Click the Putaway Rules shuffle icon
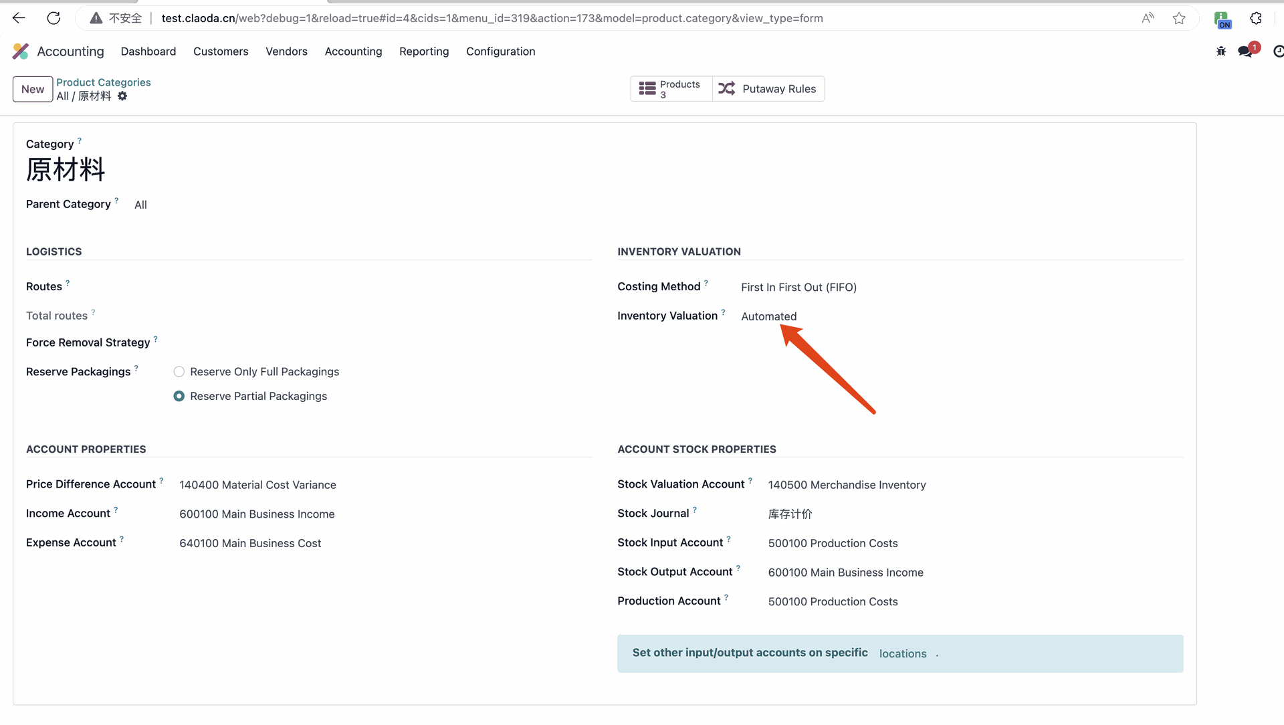The image size is (1284, 725). click(727, 89)
